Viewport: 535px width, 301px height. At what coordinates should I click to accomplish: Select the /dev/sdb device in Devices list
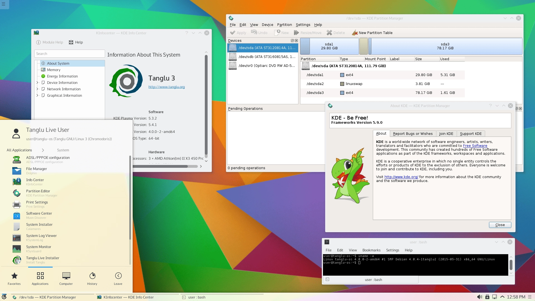262,57
